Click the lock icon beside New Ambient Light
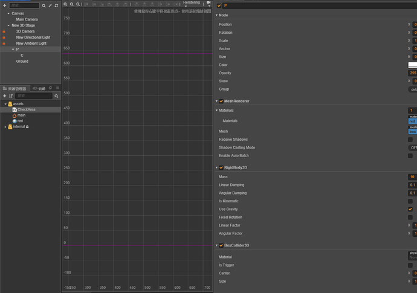Viewport: 417px width, 293px height. (x=4, y=43)
